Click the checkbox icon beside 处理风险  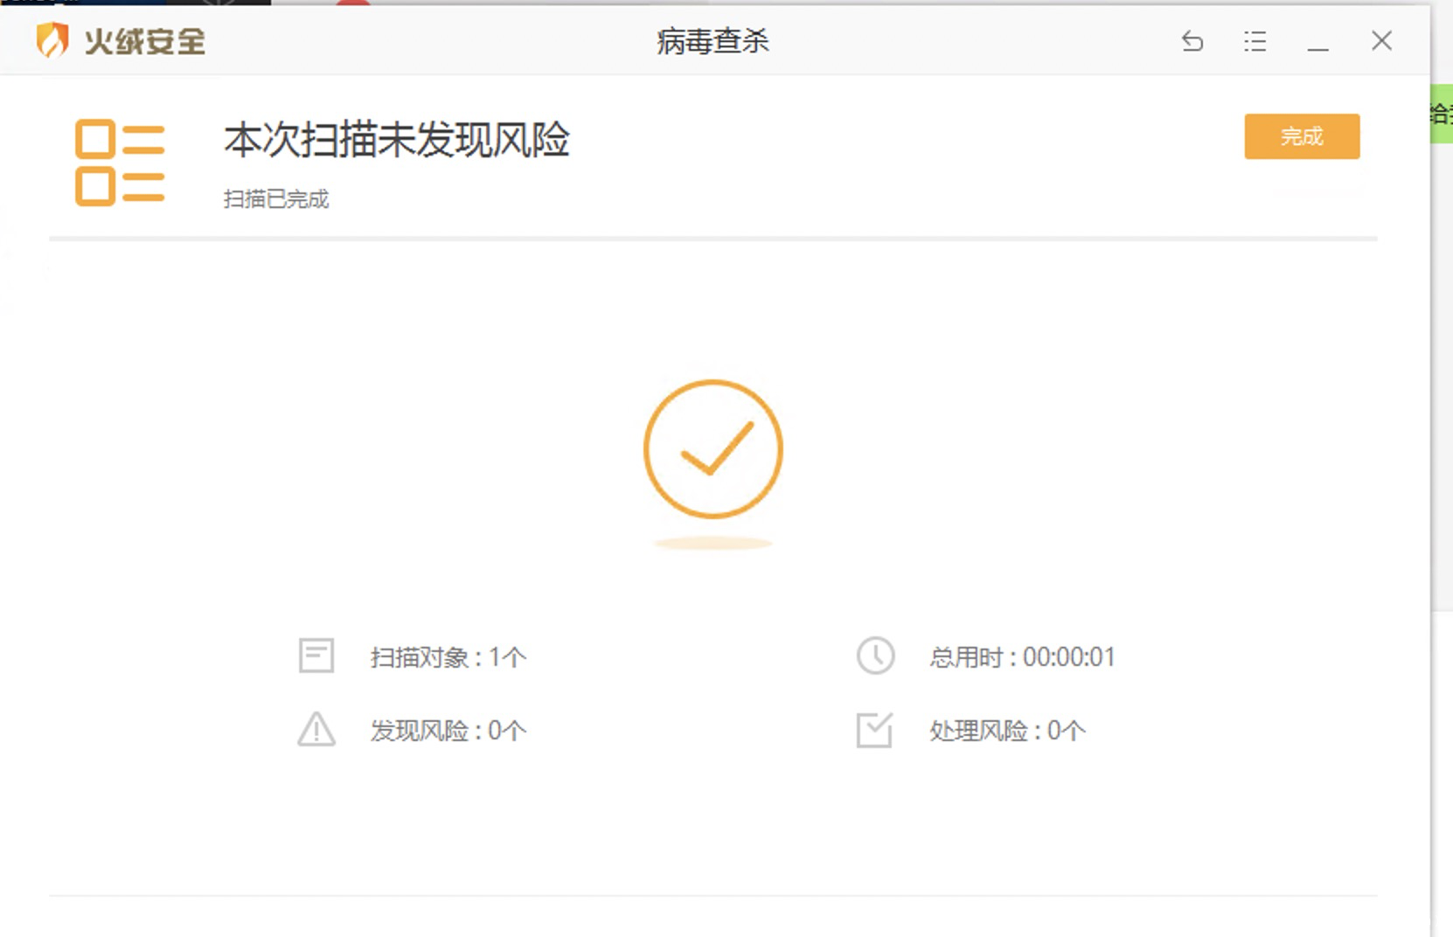coord(874,730)
